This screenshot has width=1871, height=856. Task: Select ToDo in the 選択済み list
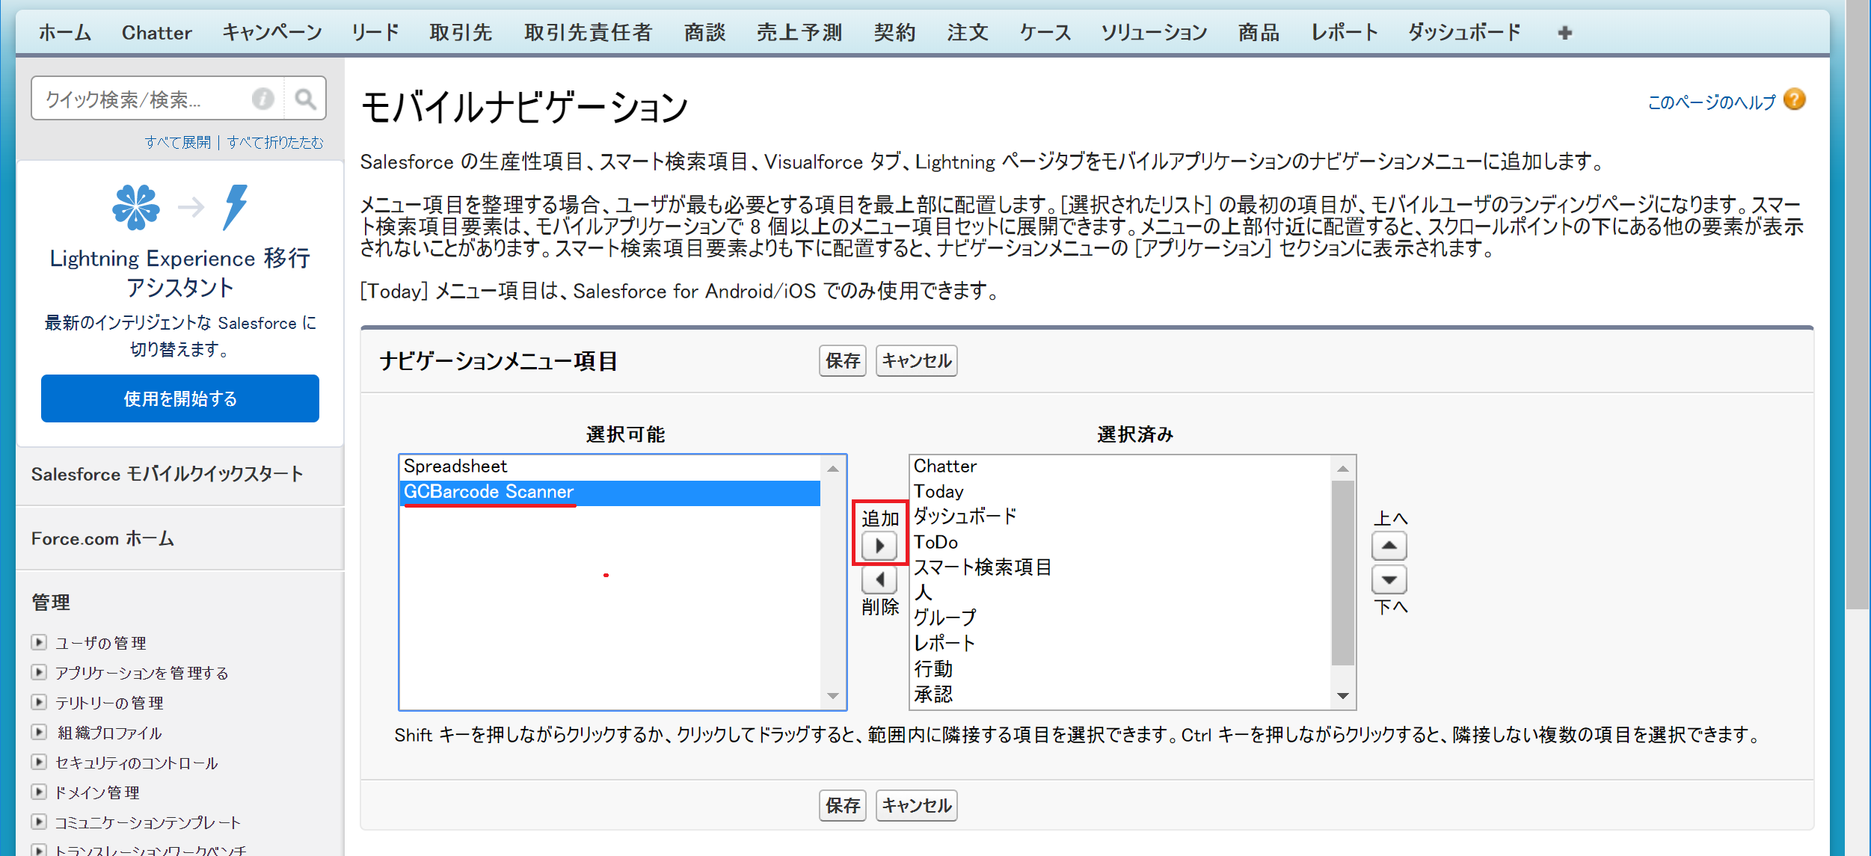pos(1120,542)
